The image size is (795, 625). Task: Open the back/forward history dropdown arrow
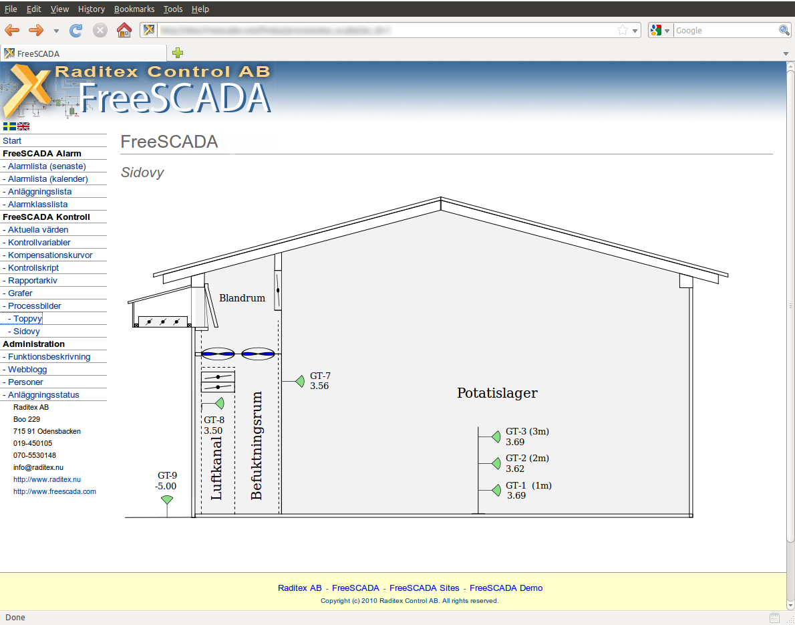[56, 31]
